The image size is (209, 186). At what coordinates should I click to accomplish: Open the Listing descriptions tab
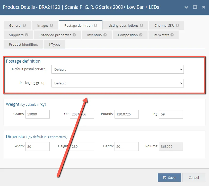point(126,25)
